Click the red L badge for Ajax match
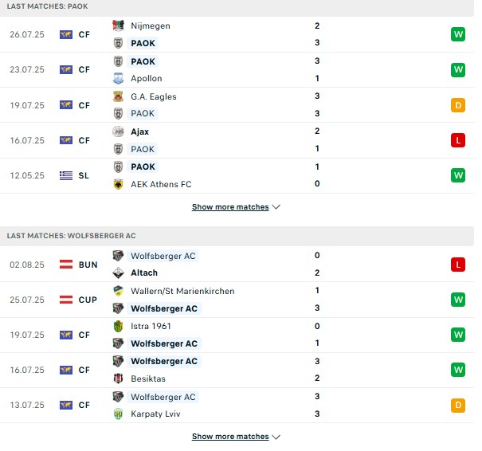This screenshot has width=482, height=451. click(458, 140)
